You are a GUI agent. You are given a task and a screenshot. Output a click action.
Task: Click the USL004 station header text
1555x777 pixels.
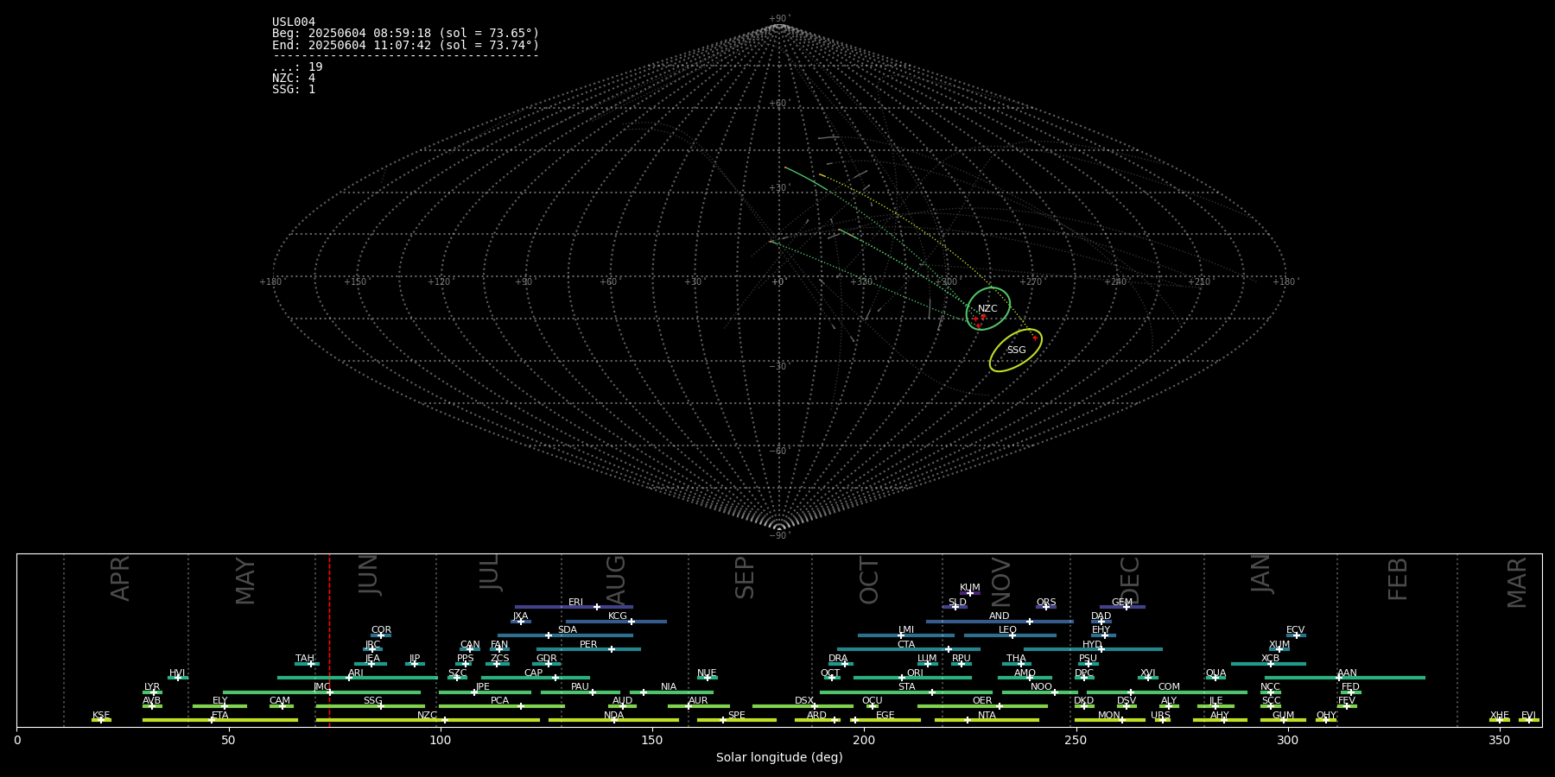[294, 22]
